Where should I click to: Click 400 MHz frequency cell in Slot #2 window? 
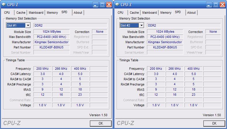(194, 69)
